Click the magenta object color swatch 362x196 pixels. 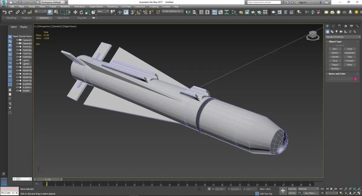(355, 79)
